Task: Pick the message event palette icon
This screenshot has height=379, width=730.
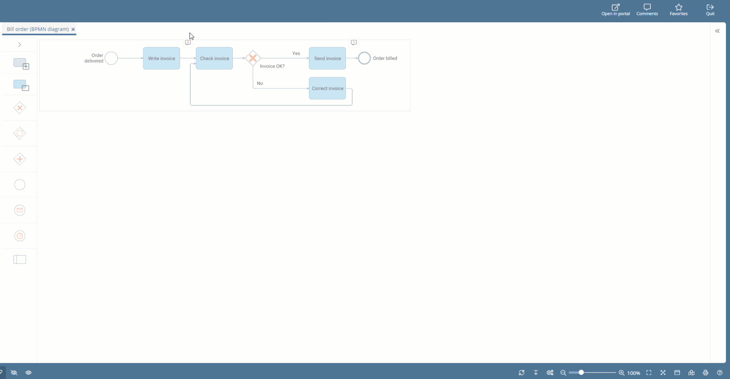Action: (x=20, y=210)
